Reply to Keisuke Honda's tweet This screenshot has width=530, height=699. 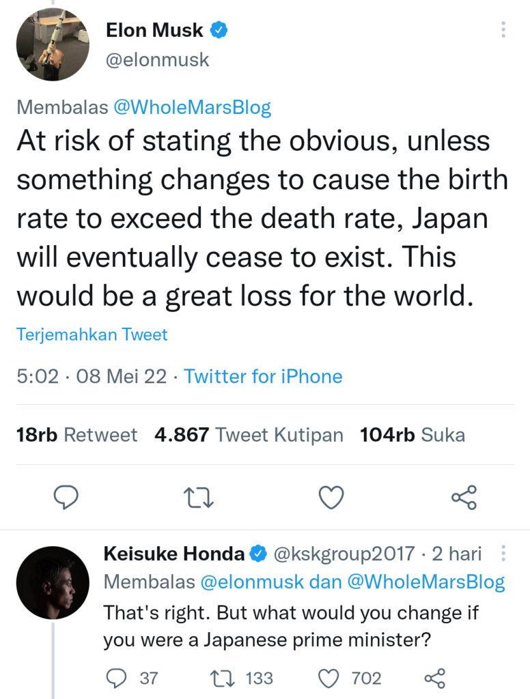coord(117,678)
